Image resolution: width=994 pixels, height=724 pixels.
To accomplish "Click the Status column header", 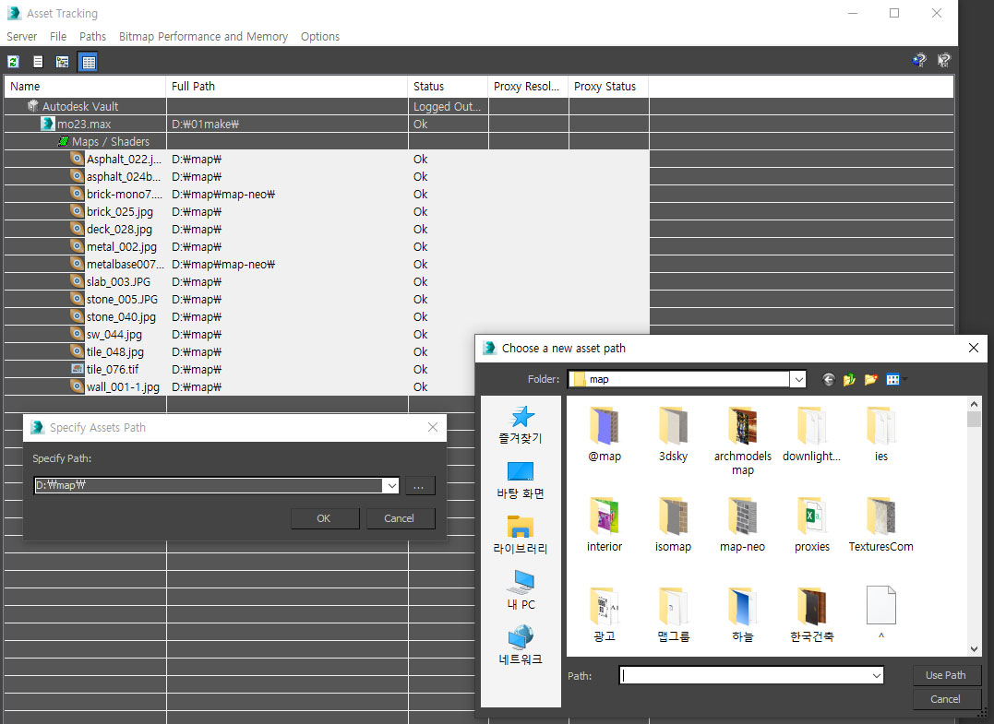I will (x=449, y=87).
